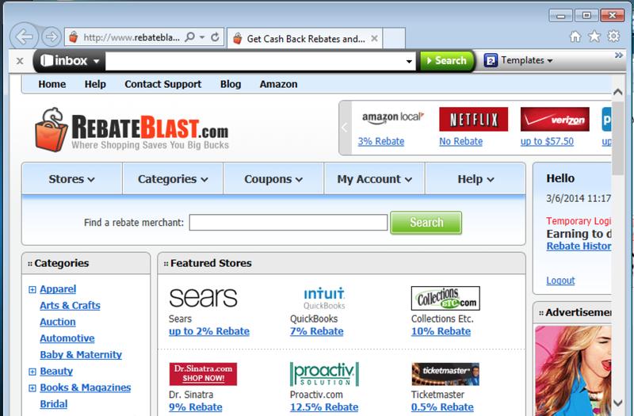Open the 7% Rebate QuickBooks link
This screenshot has height=416, width=634.
[x=316, y=331]
